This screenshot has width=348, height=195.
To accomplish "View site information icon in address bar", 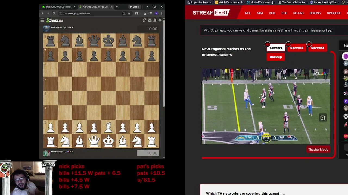I will pos(60,13).
